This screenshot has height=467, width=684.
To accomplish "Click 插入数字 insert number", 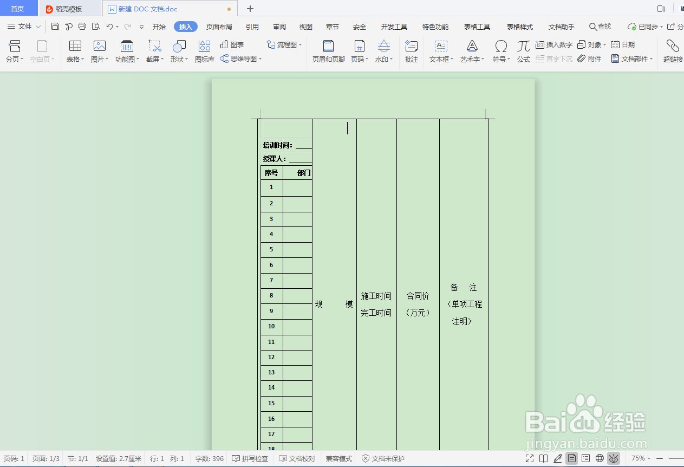I will [554, 44].
